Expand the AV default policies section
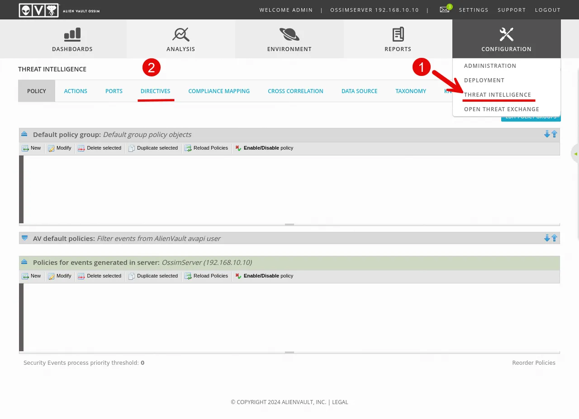 tap(24, 238)
